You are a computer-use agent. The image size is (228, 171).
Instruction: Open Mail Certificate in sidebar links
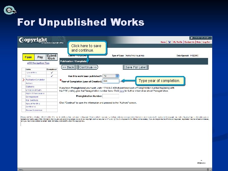tap(32, 100)
